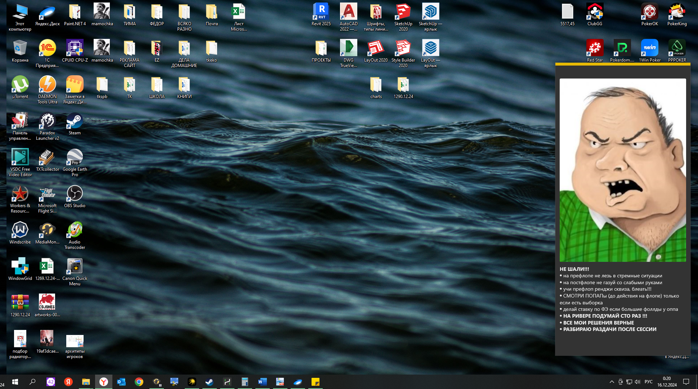This screenshot has width=698, height=389.
Task: Select the Корзина recycle bin icon
Action: tap(20, 51)
